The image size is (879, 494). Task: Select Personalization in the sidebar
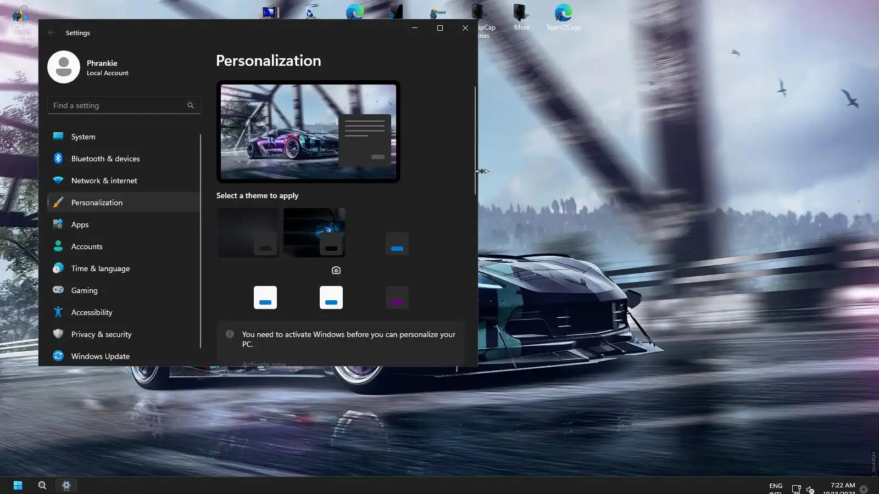[x=124, y=203]
